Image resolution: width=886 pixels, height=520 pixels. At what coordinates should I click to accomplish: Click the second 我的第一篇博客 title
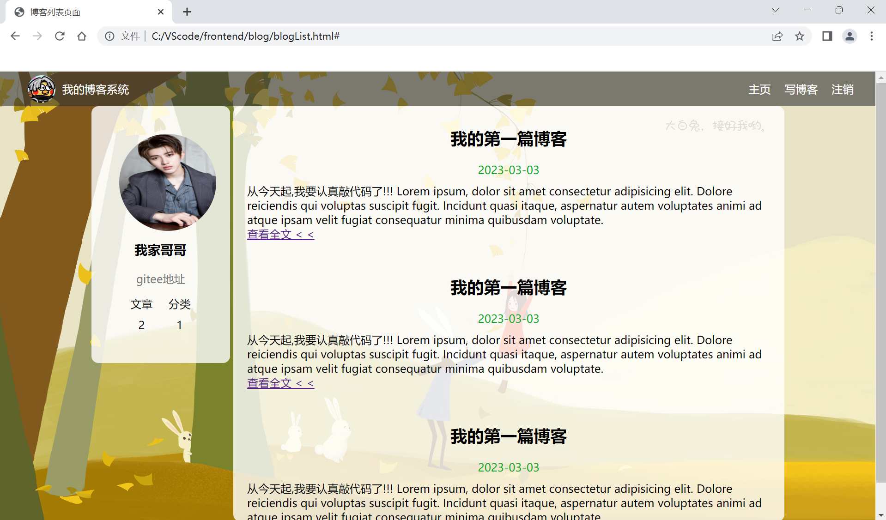(509, 288)
